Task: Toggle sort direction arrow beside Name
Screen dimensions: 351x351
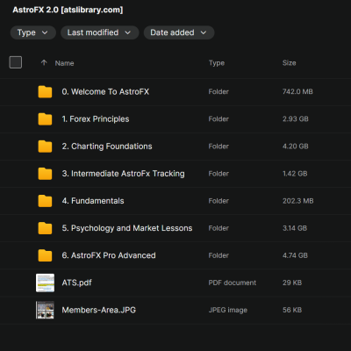Action: coord(44,62)
